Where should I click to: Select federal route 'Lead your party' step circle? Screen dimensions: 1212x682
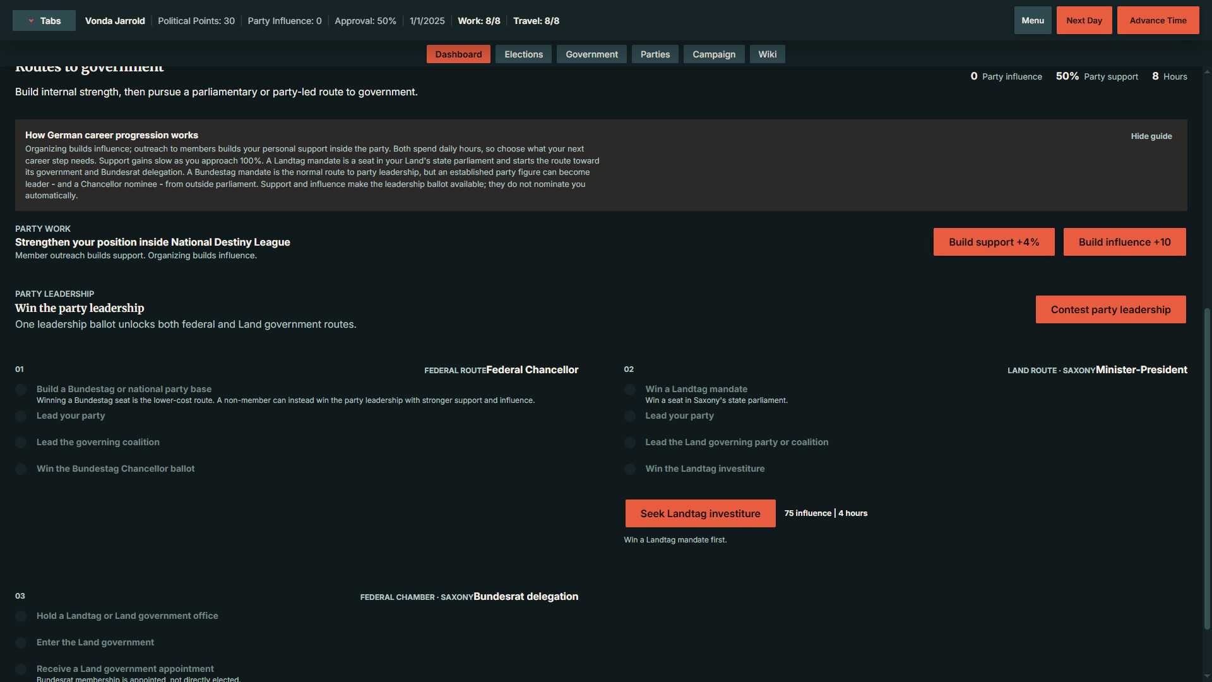[21, 416]
